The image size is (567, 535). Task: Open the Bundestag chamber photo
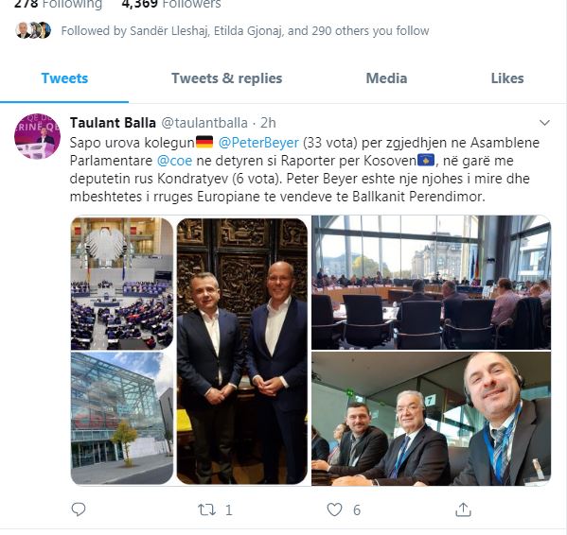point(122,284)
